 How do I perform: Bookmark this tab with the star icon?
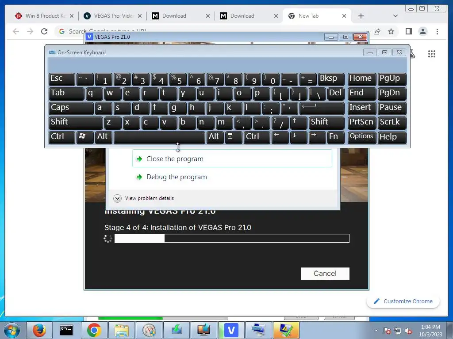[x=391, y=31]
